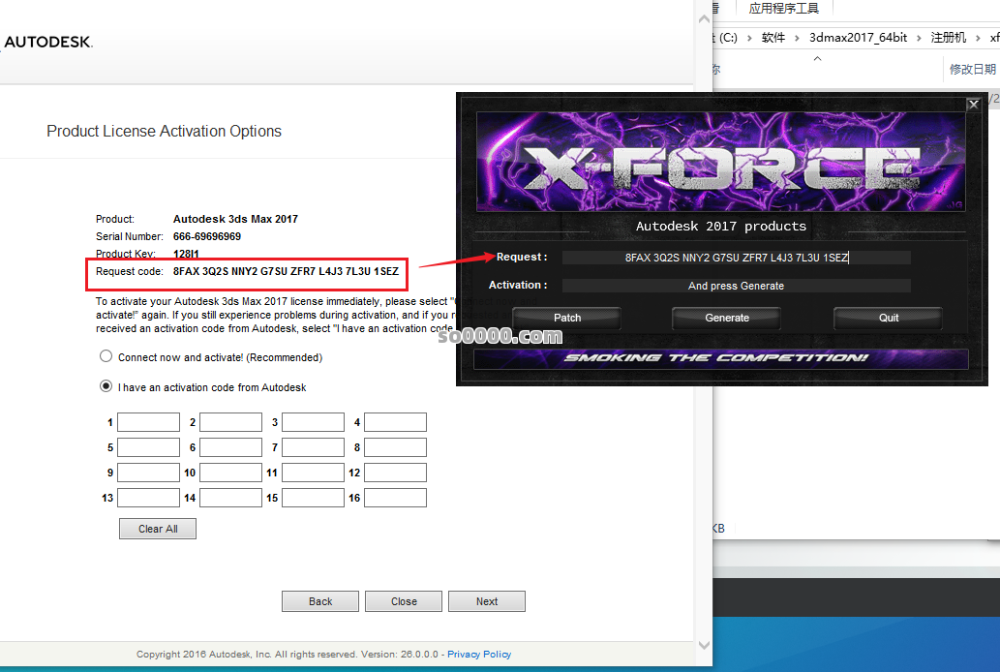Close X-Force window with X icon

coord(974,104)
